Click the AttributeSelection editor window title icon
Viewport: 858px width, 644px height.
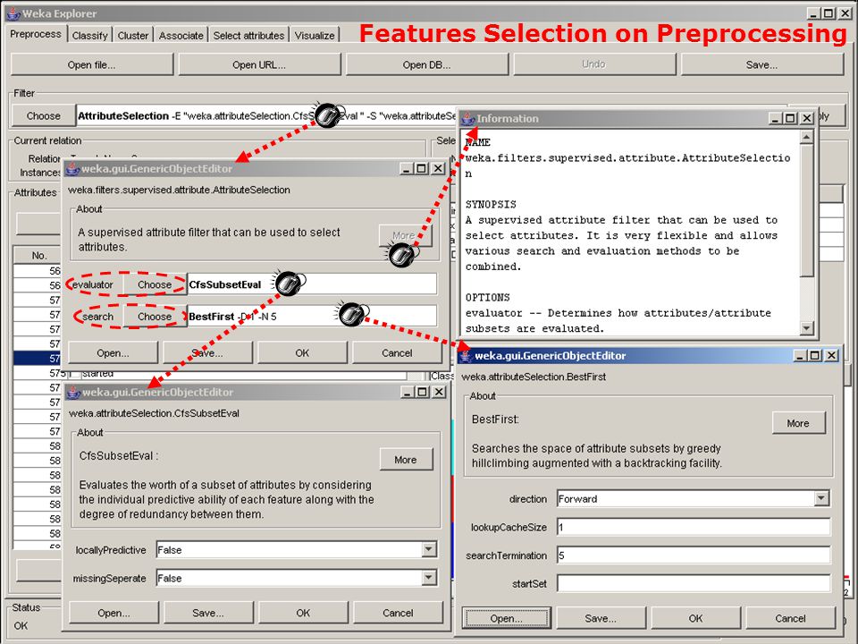click(72, 169)
